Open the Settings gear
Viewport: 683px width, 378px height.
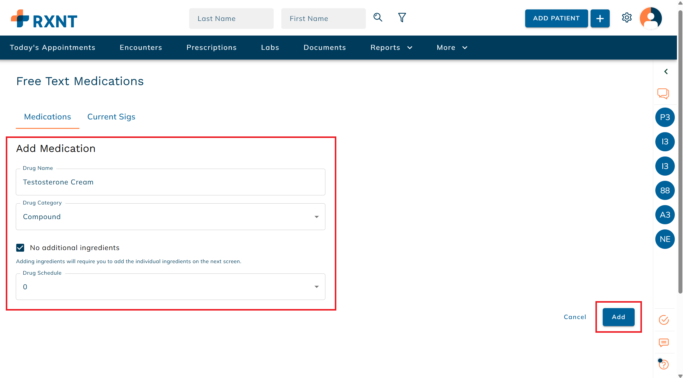[627, 18]
